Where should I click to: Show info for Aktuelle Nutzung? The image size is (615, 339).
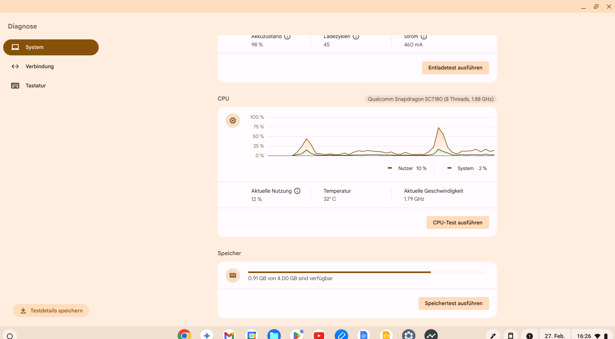point(297,191)
